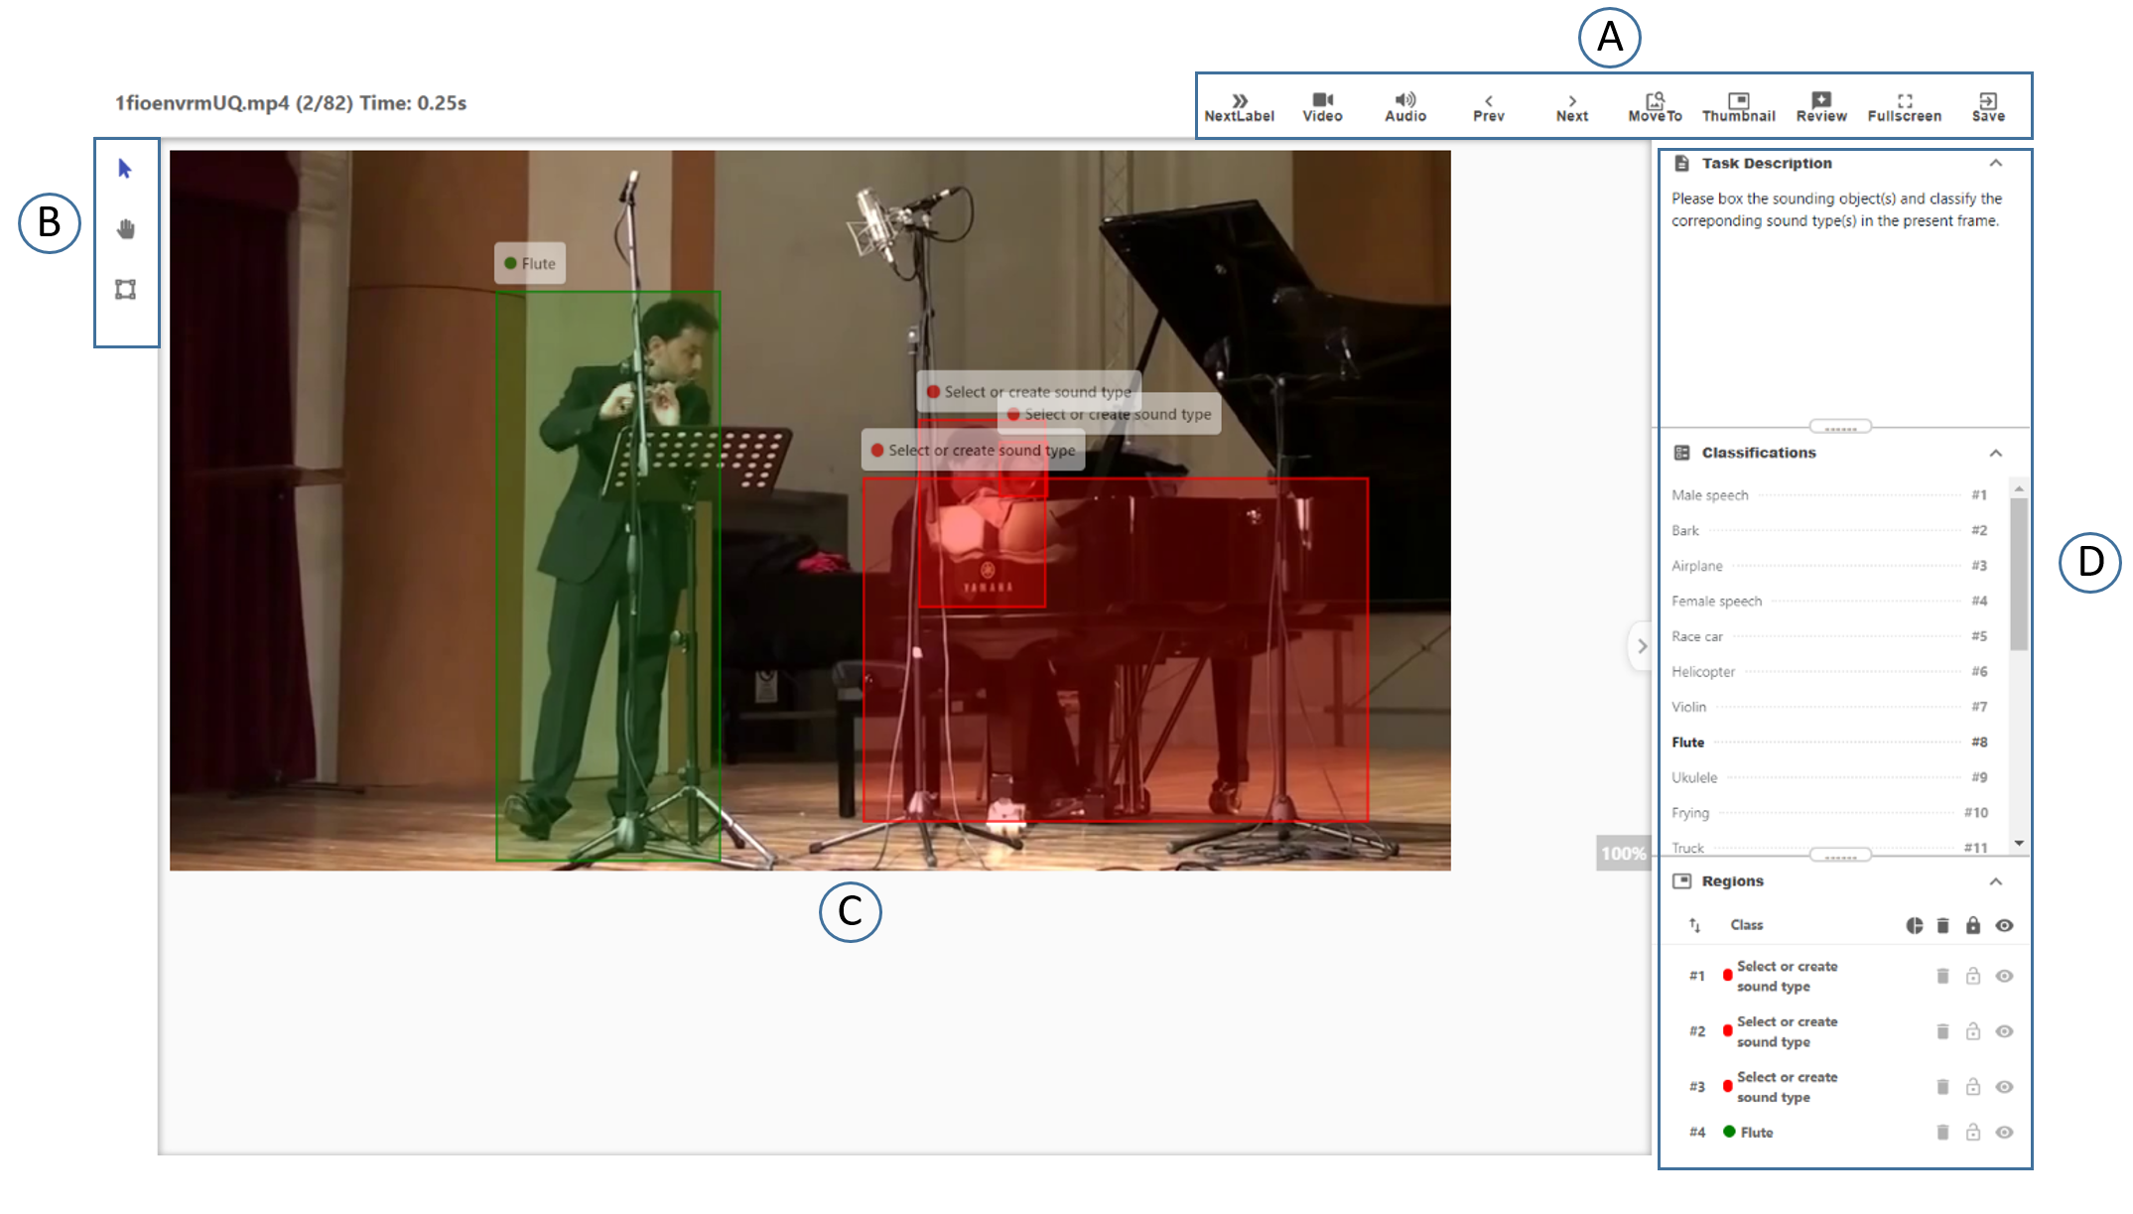
Task: Select the hand pan tool
Action: (x=126, y=229)
